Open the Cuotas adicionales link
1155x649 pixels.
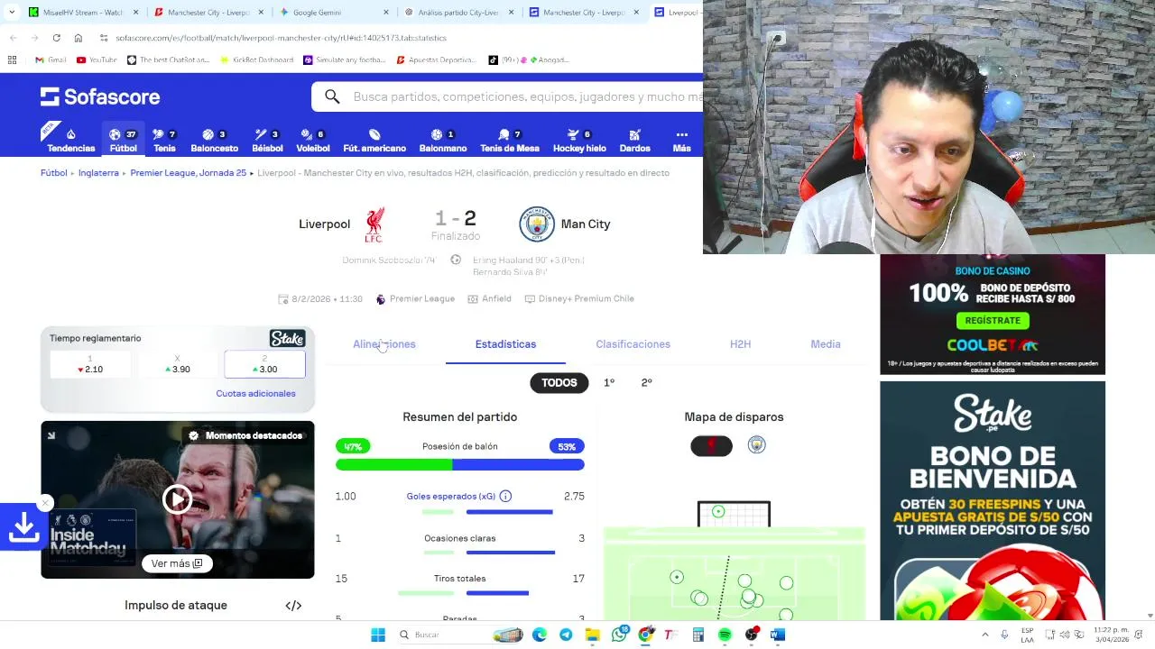[x=255, y=394]
